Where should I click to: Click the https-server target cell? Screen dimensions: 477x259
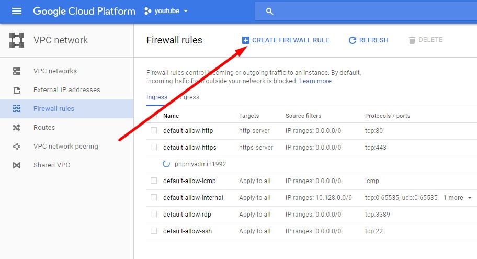coord(256,148)
